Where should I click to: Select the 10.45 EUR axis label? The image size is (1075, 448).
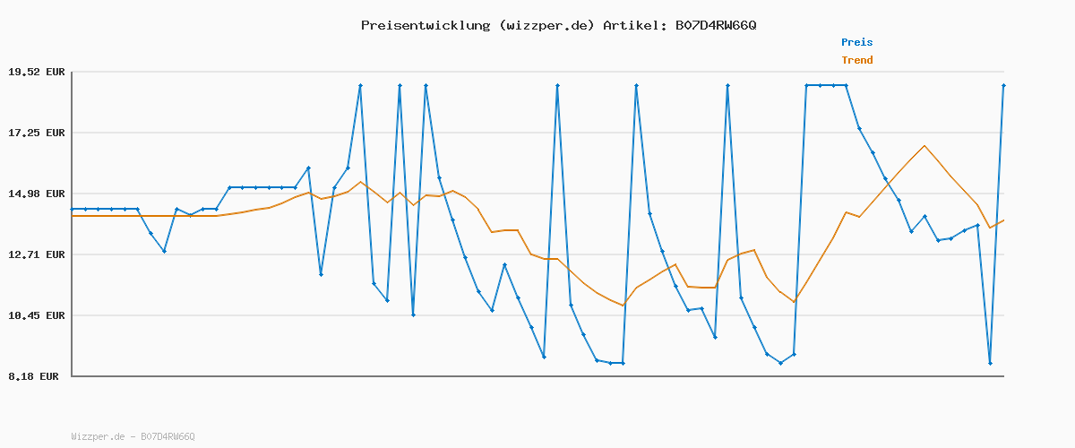click(x=37, y=315)
